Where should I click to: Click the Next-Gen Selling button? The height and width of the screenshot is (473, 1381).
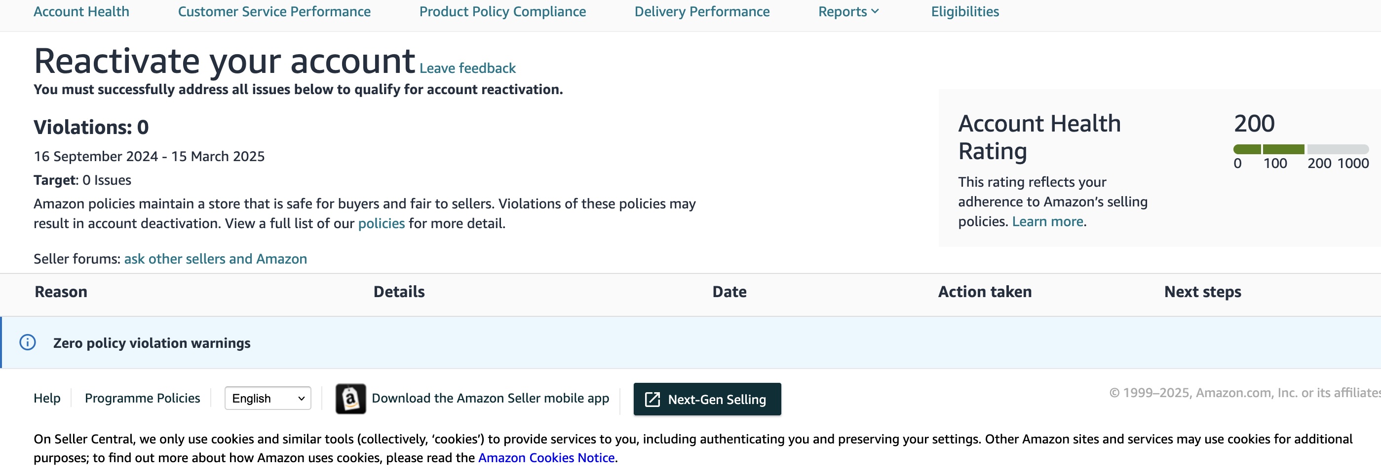pyautogui.click(x=707, y=399)
